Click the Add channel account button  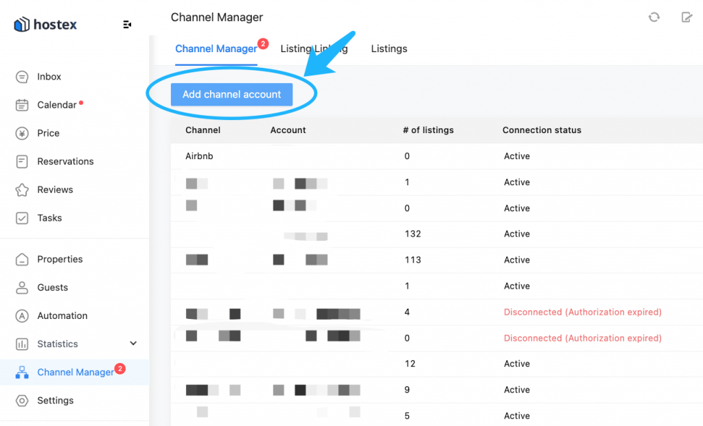[232, 95]
